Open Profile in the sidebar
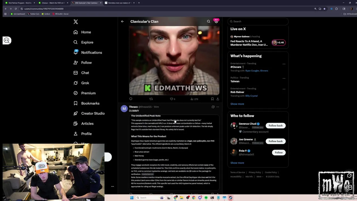The width and height of the screenshot is (357, 201). [83, 134]
